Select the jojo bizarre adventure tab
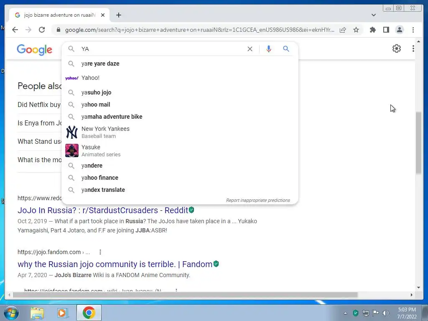The image size is (428, 321). [59, 15]
